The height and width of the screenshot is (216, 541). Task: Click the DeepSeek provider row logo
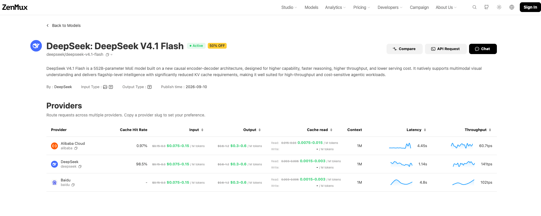pyautogui.click(x=54, y=164)
